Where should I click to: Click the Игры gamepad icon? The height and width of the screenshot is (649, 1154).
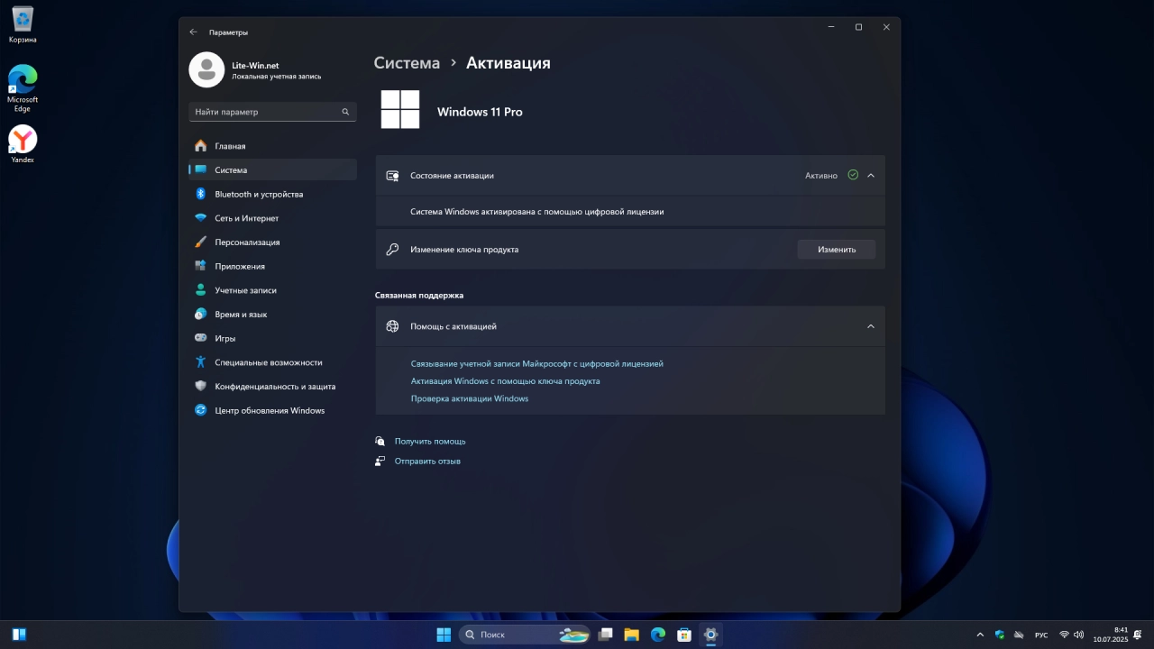click(x=200, y=338)
